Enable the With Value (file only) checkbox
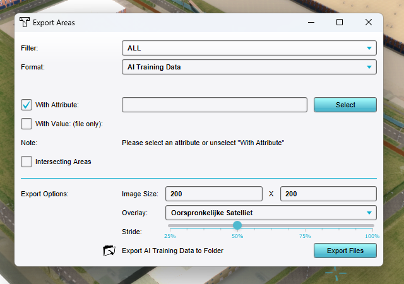404x284 pixels. click(x=27, y=124)
